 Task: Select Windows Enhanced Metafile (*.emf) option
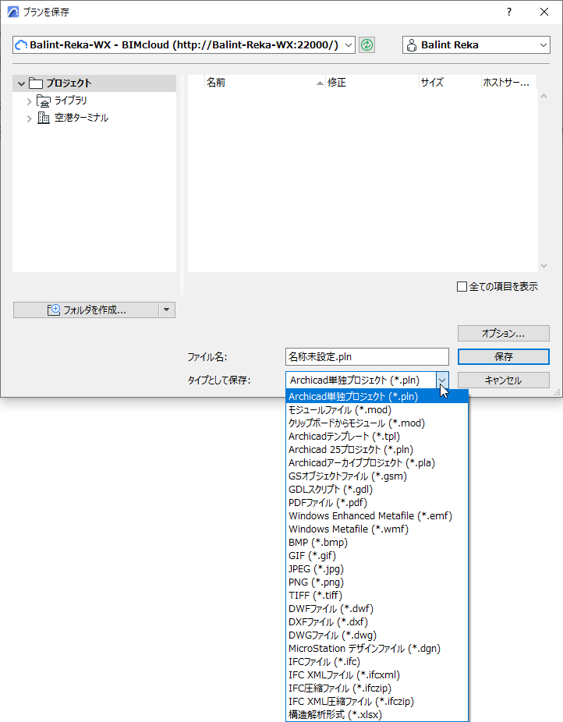377,515
